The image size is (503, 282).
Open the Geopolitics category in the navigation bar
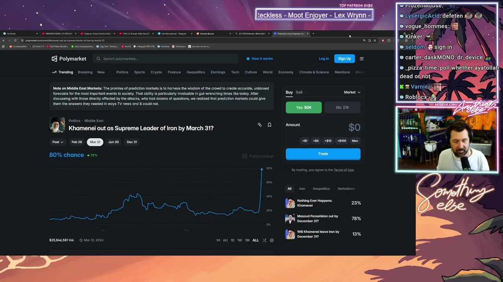(x=196, y=72)
